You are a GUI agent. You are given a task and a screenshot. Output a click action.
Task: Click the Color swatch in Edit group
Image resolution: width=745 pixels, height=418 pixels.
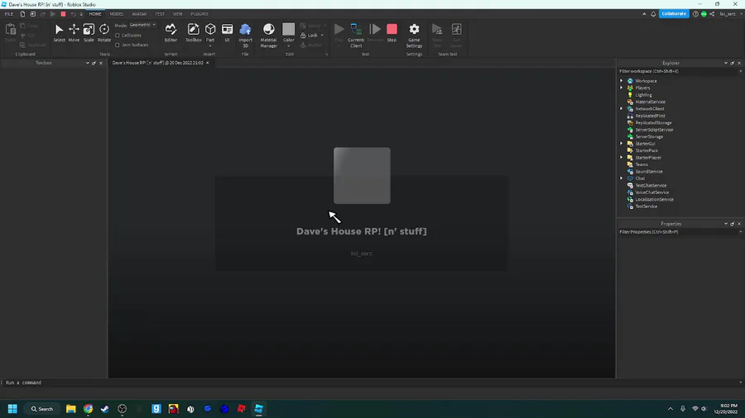pos(288,29)
